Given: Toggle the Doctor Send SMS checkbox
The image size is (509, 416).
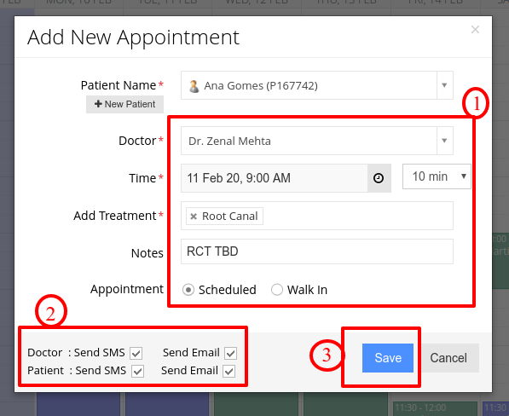Looking at the screenshot, I should point(136,353).
